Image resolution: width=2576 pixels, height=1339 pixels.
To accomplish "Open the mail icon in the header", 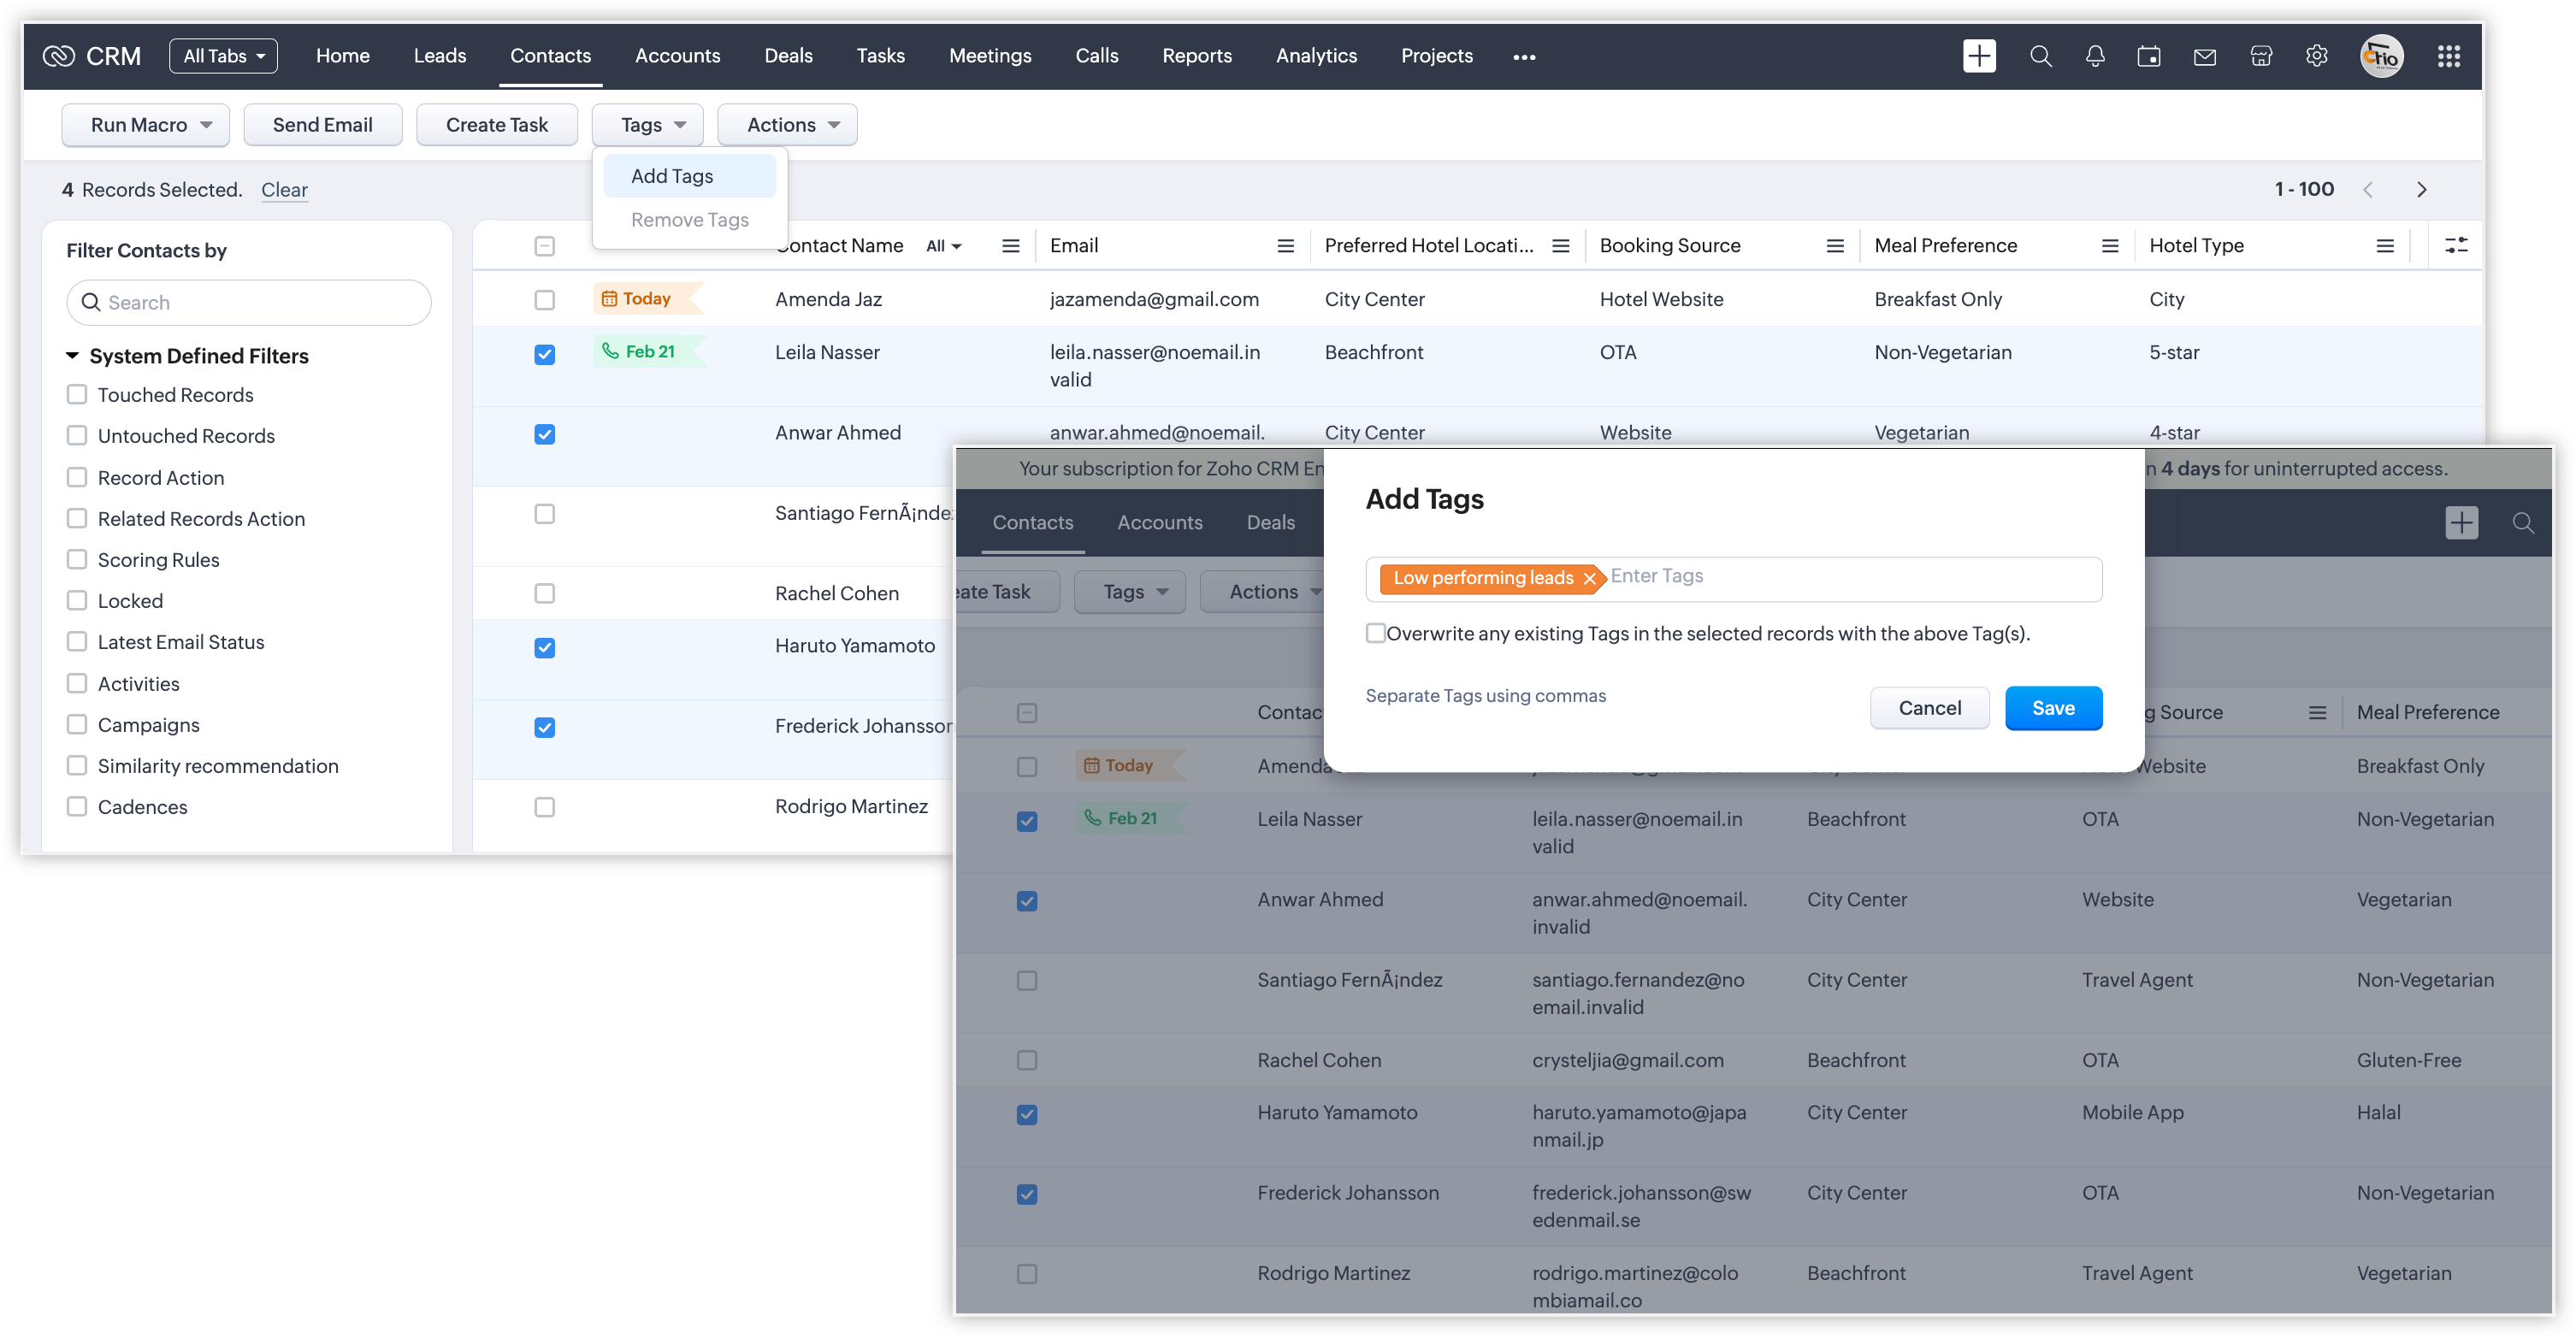I will (x=2205, y=56).
